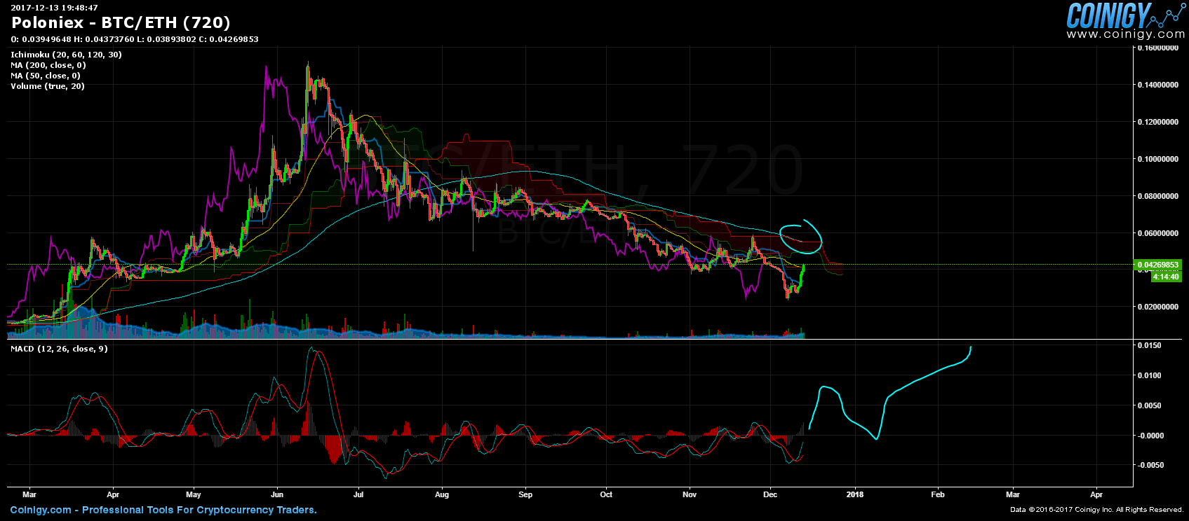
Task: Click the 0.14000000 price axis label
Action: point(1159,85)
